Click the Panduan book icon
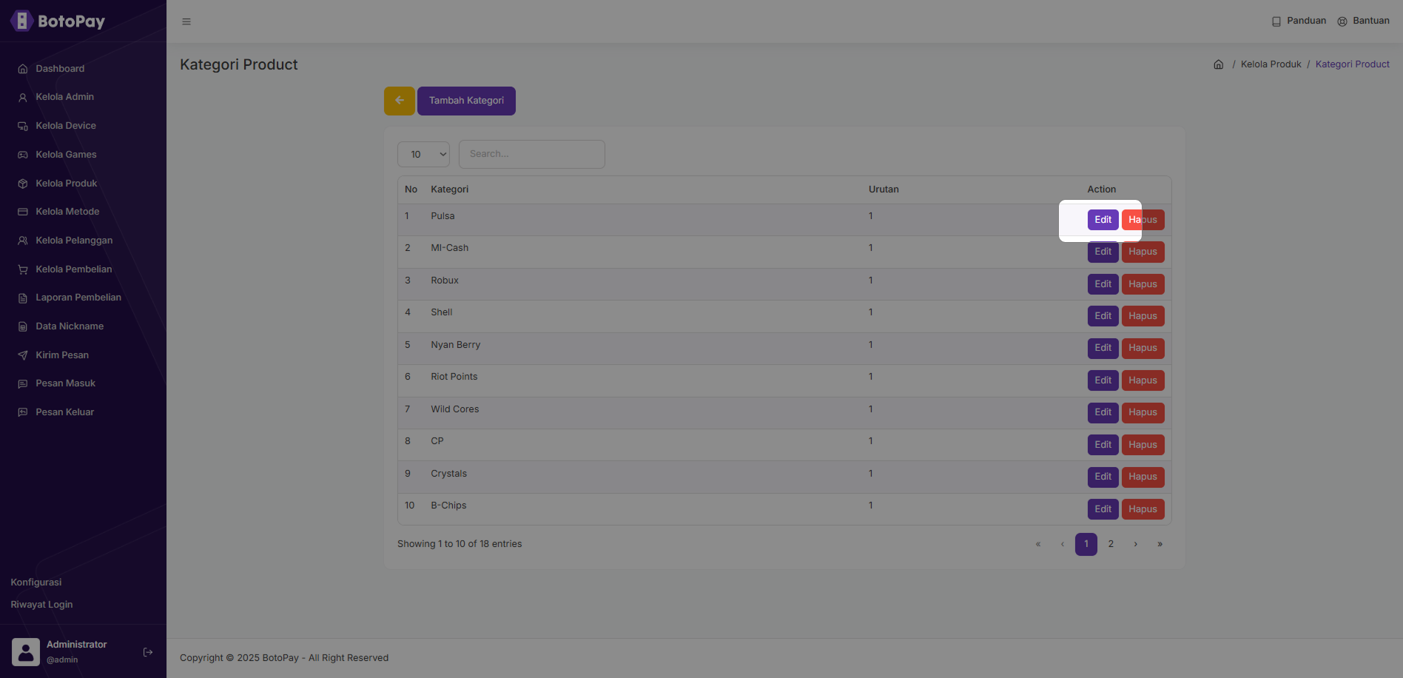 [x=1276, y=21]
